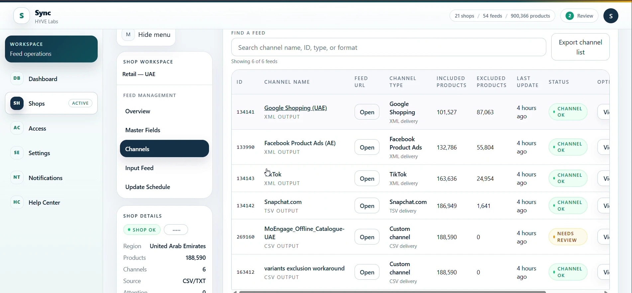Image resolution: width=632 pixels, height=293 pixels.
Task: Click the NT Notifications icon
Action: (17, 178)
